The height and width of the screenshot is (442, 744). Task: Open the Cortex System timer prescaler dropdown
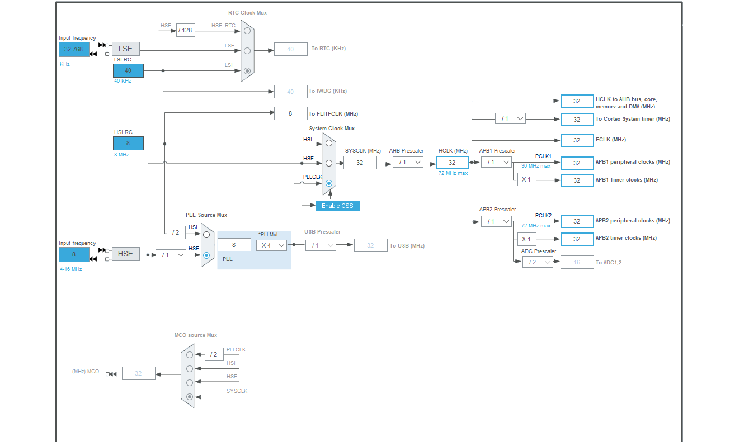510,118
